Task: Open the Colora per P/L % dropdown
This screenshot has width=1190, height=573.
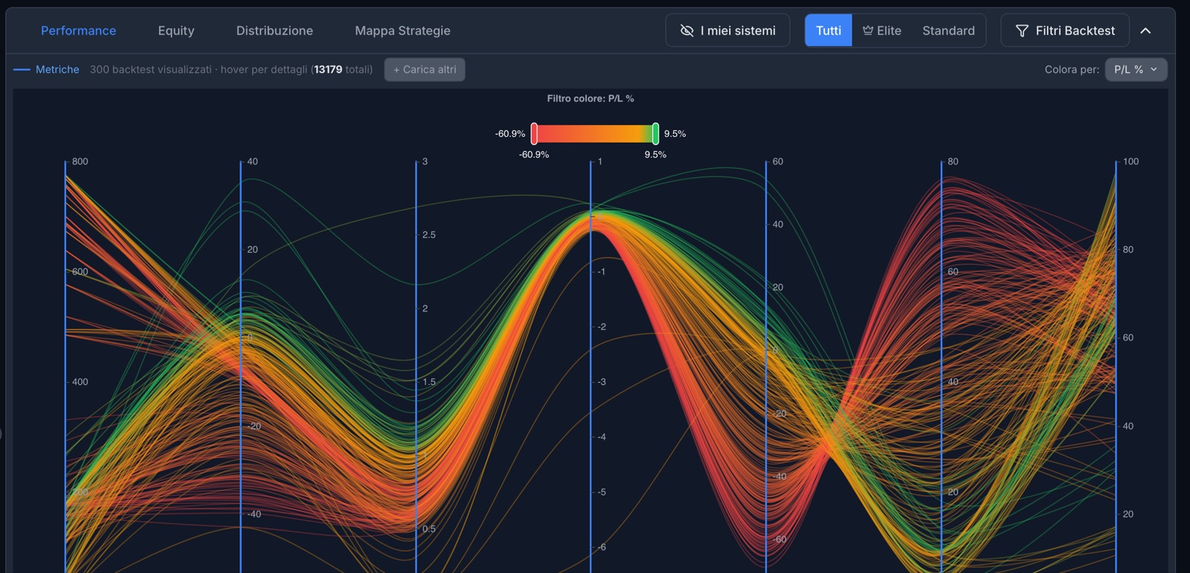Action: tap(1136, 69)
